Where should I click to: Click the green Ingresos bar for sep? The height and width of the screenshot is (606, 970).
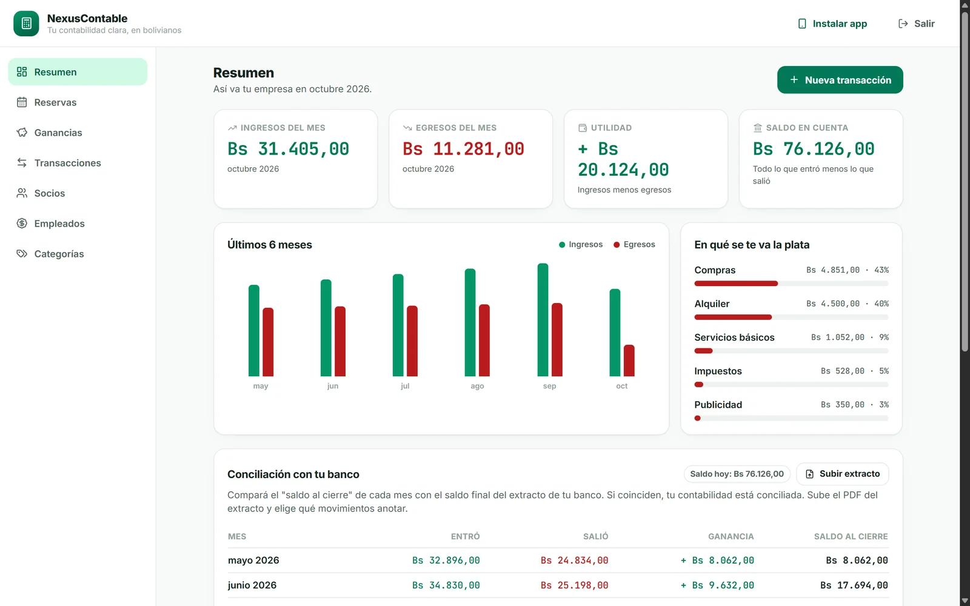point(543,320)
